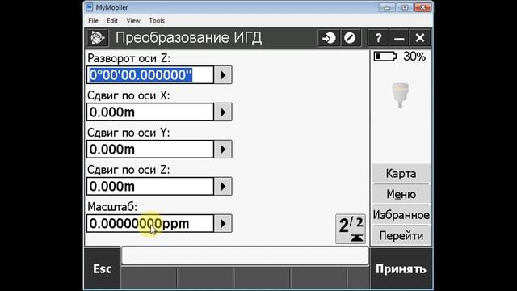Viewport: 517px width, 291px height.
Task: Open options arrow for Масштаб field
Action: 223,224
